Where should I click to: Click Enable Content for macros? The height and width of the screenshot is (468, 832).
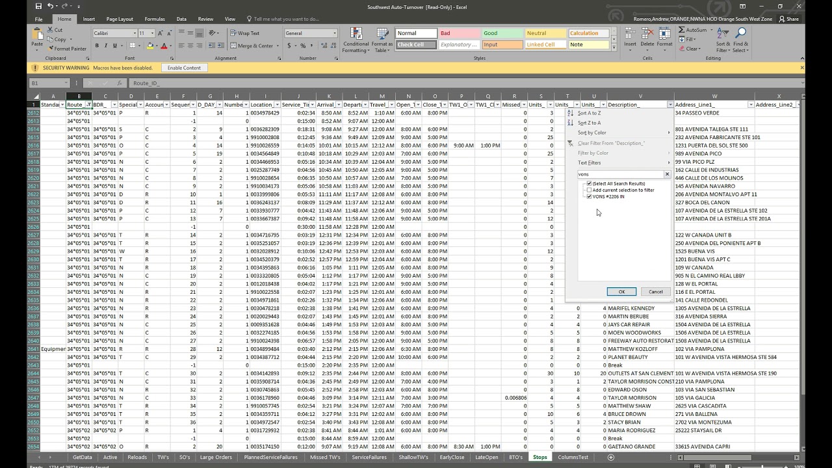[x=184, y=68]
